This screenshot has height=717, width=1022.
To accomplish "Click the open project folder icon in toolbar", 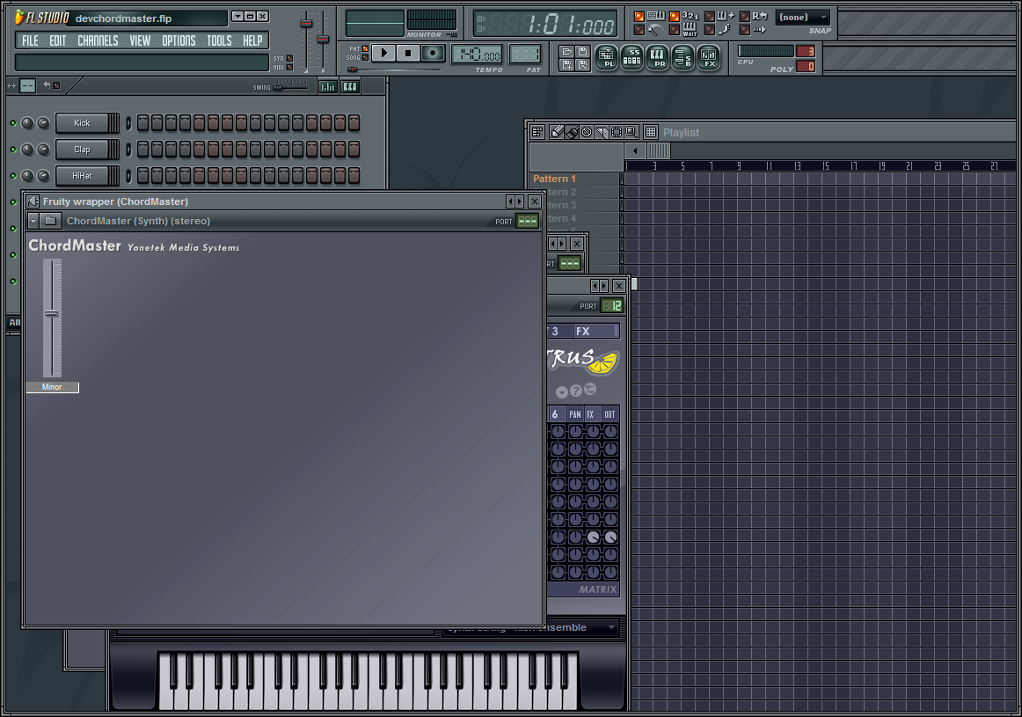I will [567, 52].
